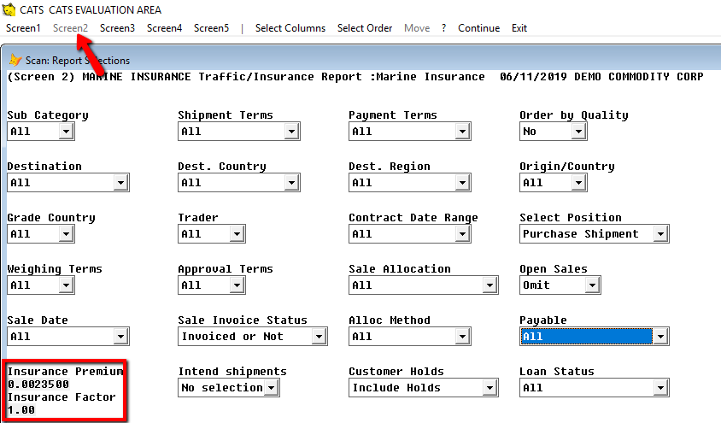Open the Screen1 menu item
Image resolution: width=721 pixels, height=423 pixels.
coord(23,28)
